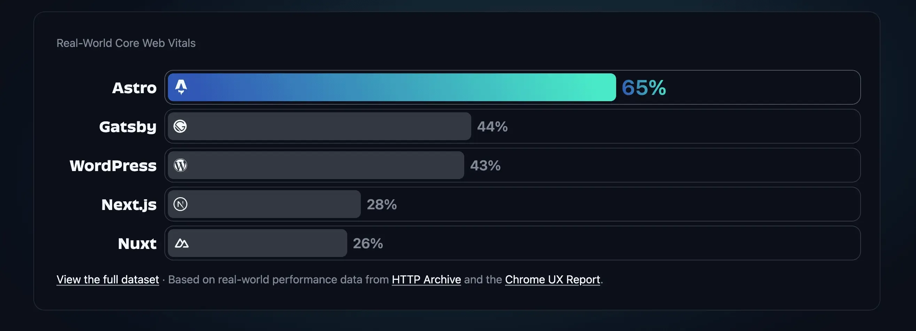Click the WordPress logo icon
The width and height of the screenshot is (916, 331).
pos(180,165)
